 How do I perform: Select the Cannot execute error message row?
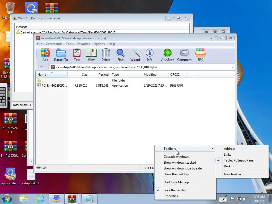coord(68,32)
